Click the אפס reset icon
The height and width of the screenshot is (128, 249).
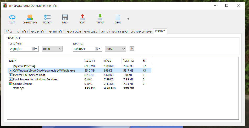pos(118,17)
